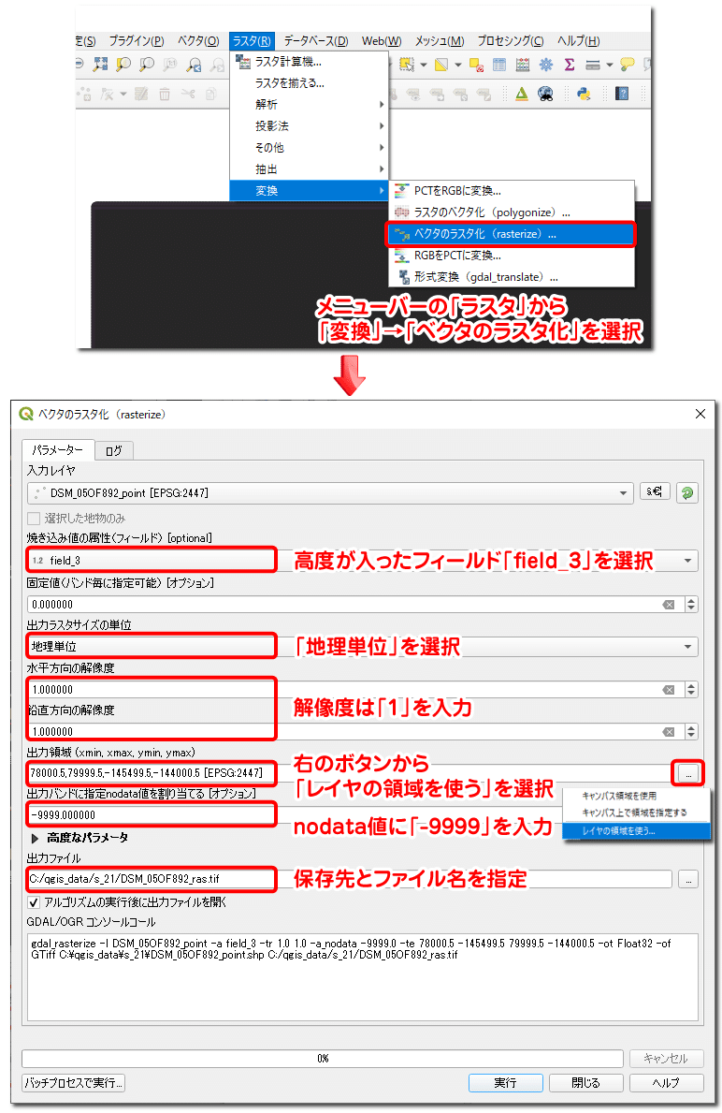Expand the 高度なパラメータ section
The height and width of the screenshot is (1113, 722).
pos(35,839)
